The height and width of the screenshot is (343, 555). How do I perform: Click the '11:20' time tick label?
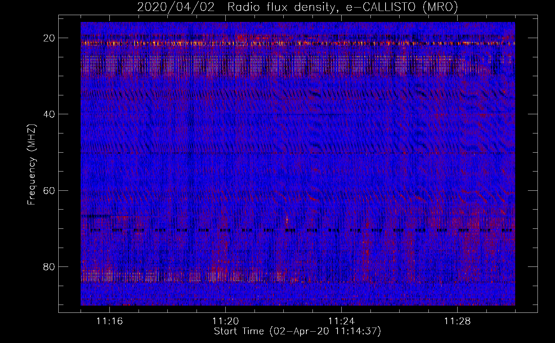click(x=226, y=321)
